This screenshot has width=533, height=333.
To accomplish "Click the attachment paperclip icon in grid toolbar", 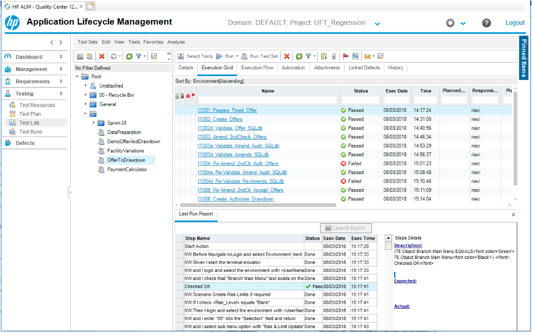I will click(334, 56).
